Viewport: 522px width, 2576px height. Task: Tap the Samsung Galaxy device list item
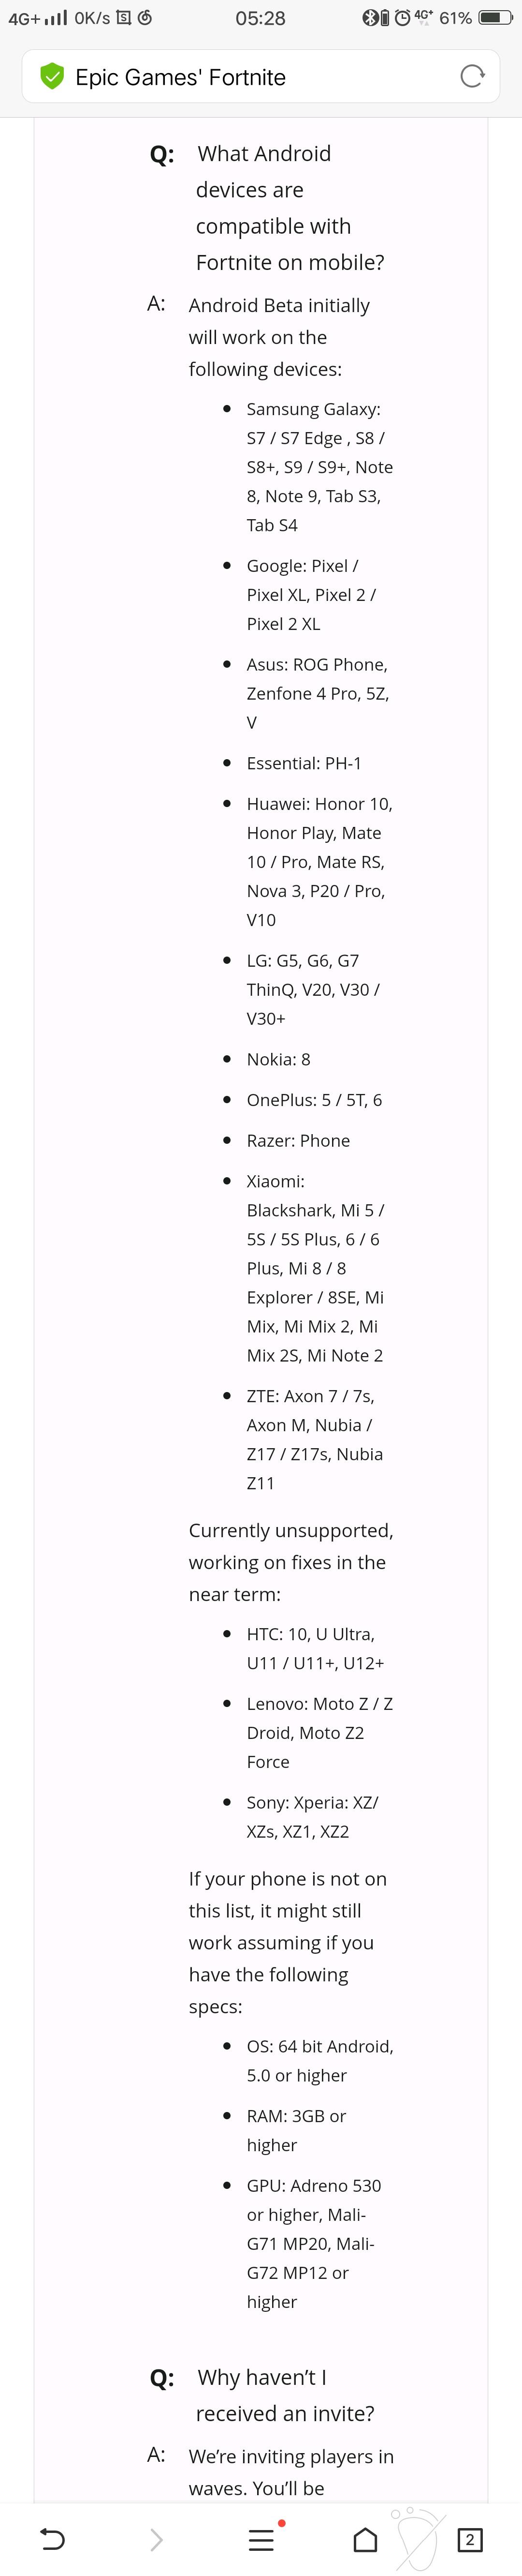[319, 467]
